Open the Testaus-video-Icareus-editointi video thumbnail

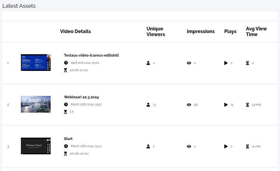point(36,63)
